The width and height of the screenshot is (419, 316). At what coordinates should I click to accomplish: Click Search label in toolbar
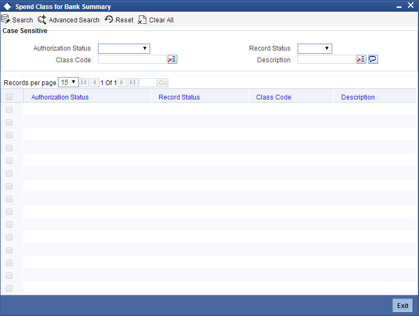[x=22, y=20]
